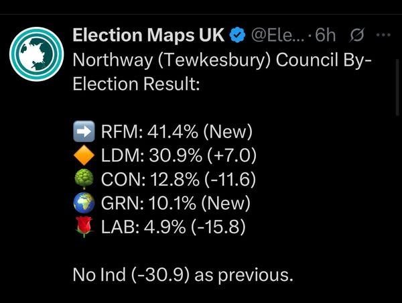
Task: Click the blue verified badge
Action: [x=238, y=34]
